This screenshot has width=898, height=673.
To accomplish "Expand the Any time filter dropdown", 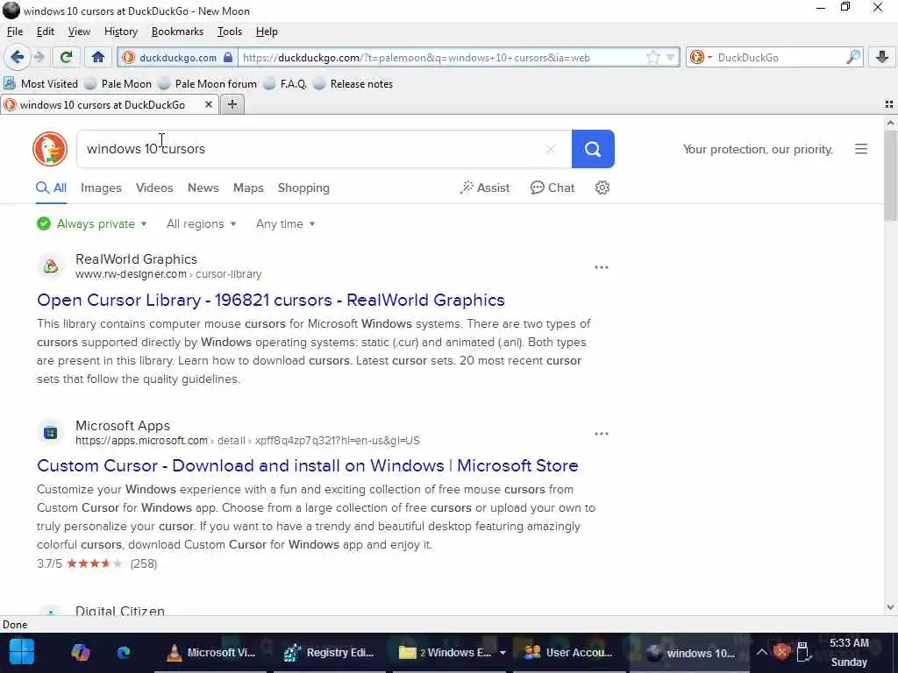I will [x=285, y=223].
